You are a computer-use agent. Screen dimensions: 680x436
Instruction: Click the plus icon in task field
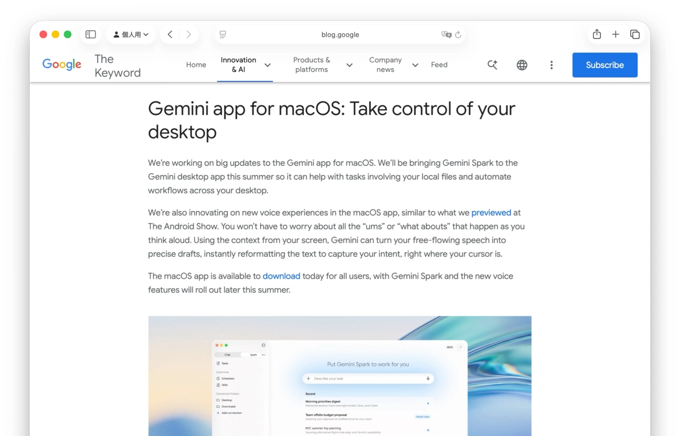point(309,379)
